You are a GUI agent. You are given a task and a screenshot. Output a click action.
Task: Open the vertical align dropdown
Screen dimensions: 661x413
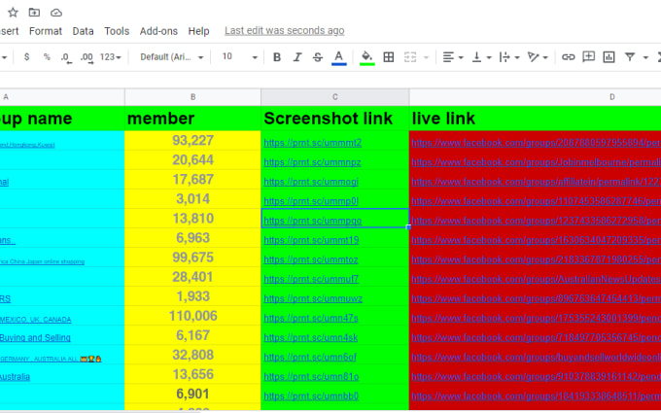point(481,57)
